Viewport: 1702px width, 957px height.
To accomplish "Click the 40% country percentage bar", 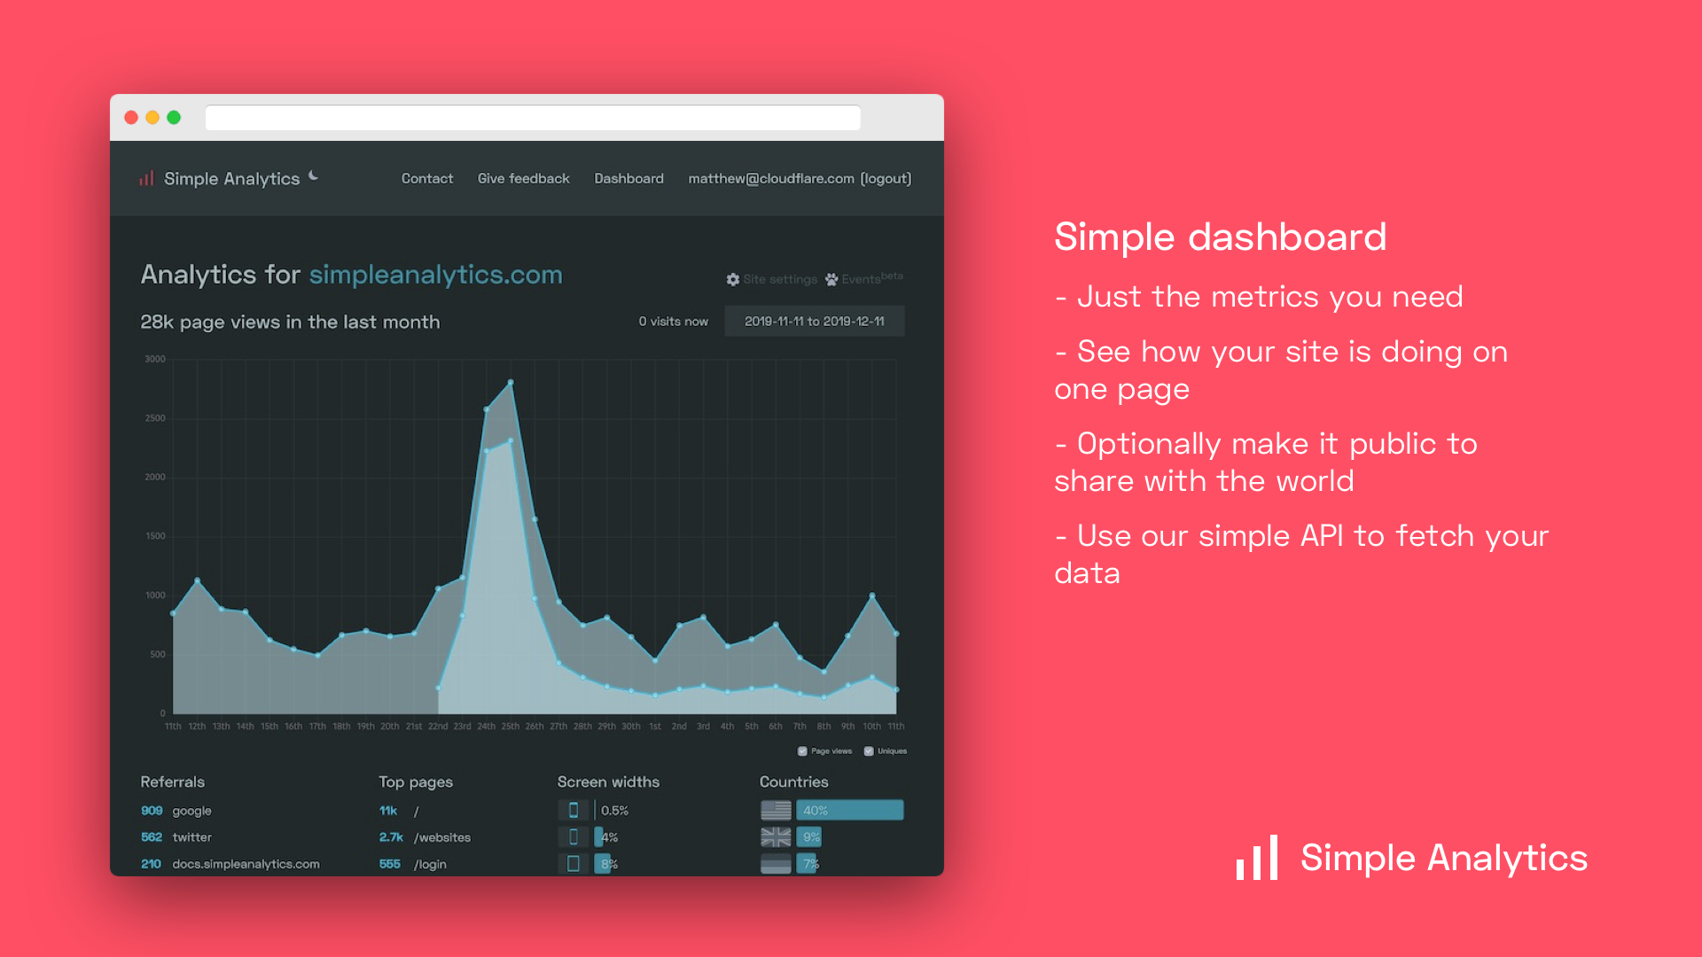I will (849, 809).
